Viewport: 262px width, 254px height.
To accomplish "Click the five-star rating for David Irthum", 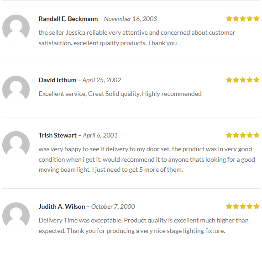I will pyautogui.click(x=243, y=80).
